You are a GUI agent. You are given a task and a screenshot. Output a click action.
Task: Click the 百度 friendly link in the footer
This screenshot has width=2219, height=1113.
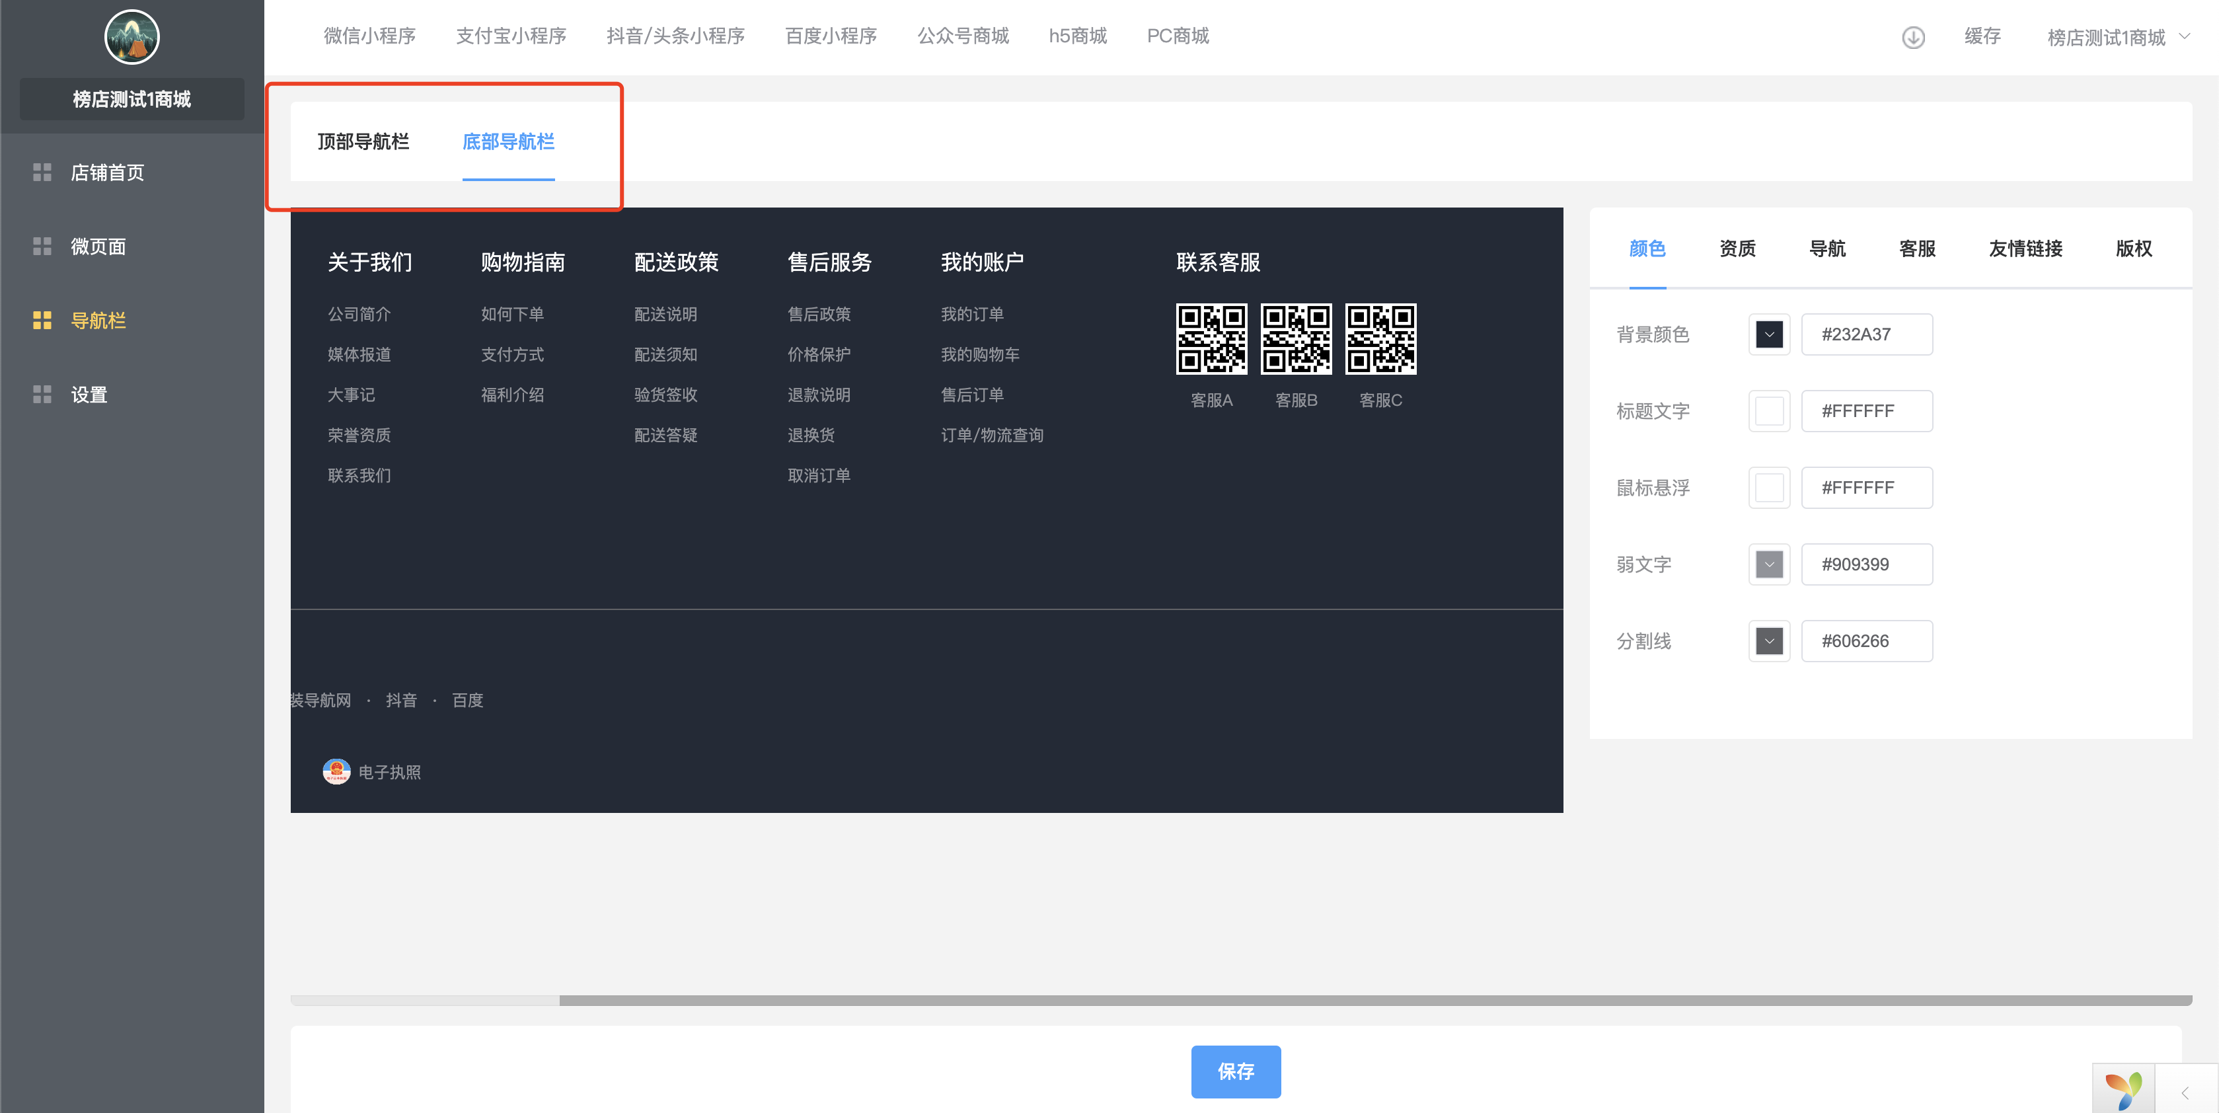(x=468, y=701)
